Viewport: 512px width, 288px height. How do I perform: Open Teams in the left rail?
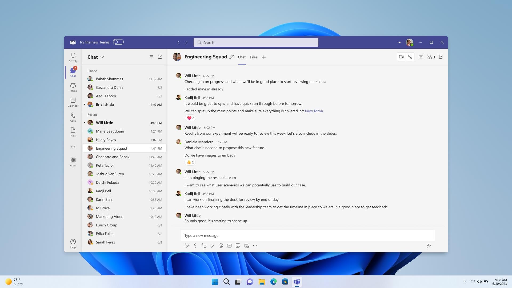coord(73,87)
